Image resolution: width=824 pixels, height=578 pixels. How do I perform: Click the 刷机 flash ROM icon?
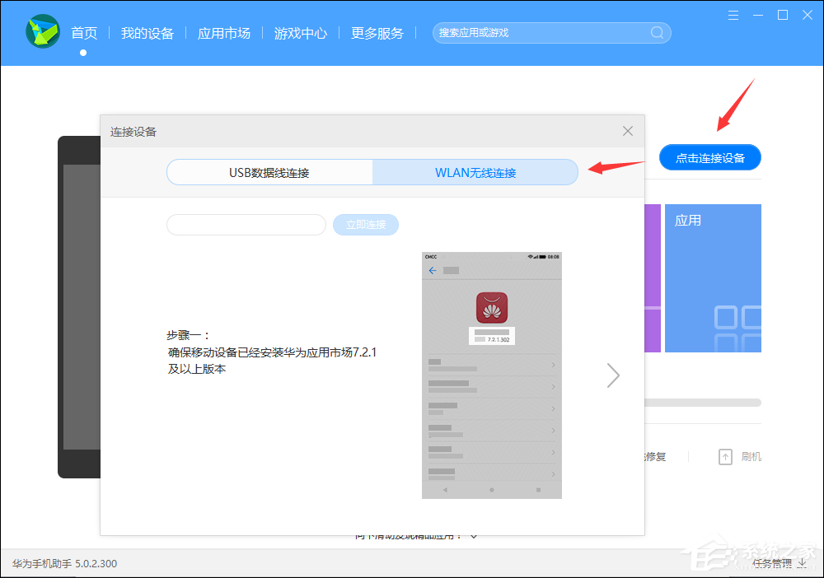click(725, 456)
